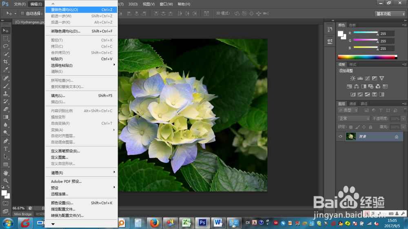Add a Vibrance adjustment
This screenshot has height=229, width=408.
click(382, 78)
